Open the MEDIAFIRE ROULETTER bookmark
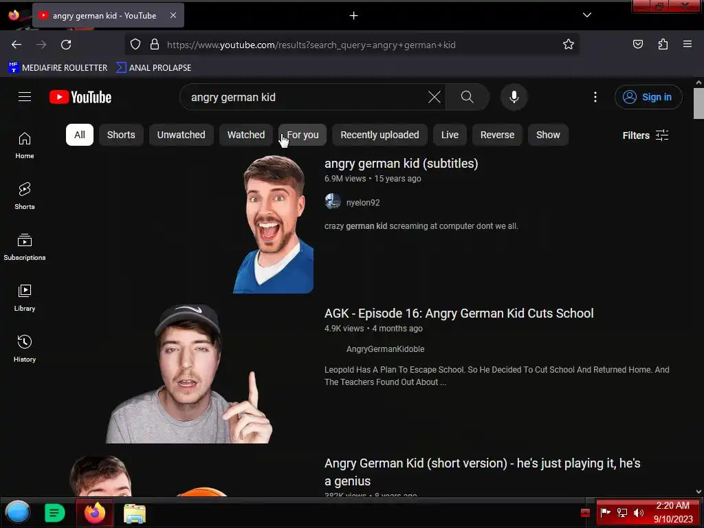 [x=58, y=68]
